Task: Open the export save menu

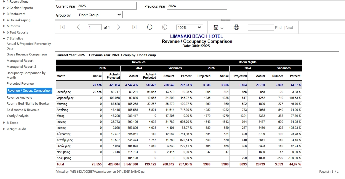Action: click(x=218, y=27)
